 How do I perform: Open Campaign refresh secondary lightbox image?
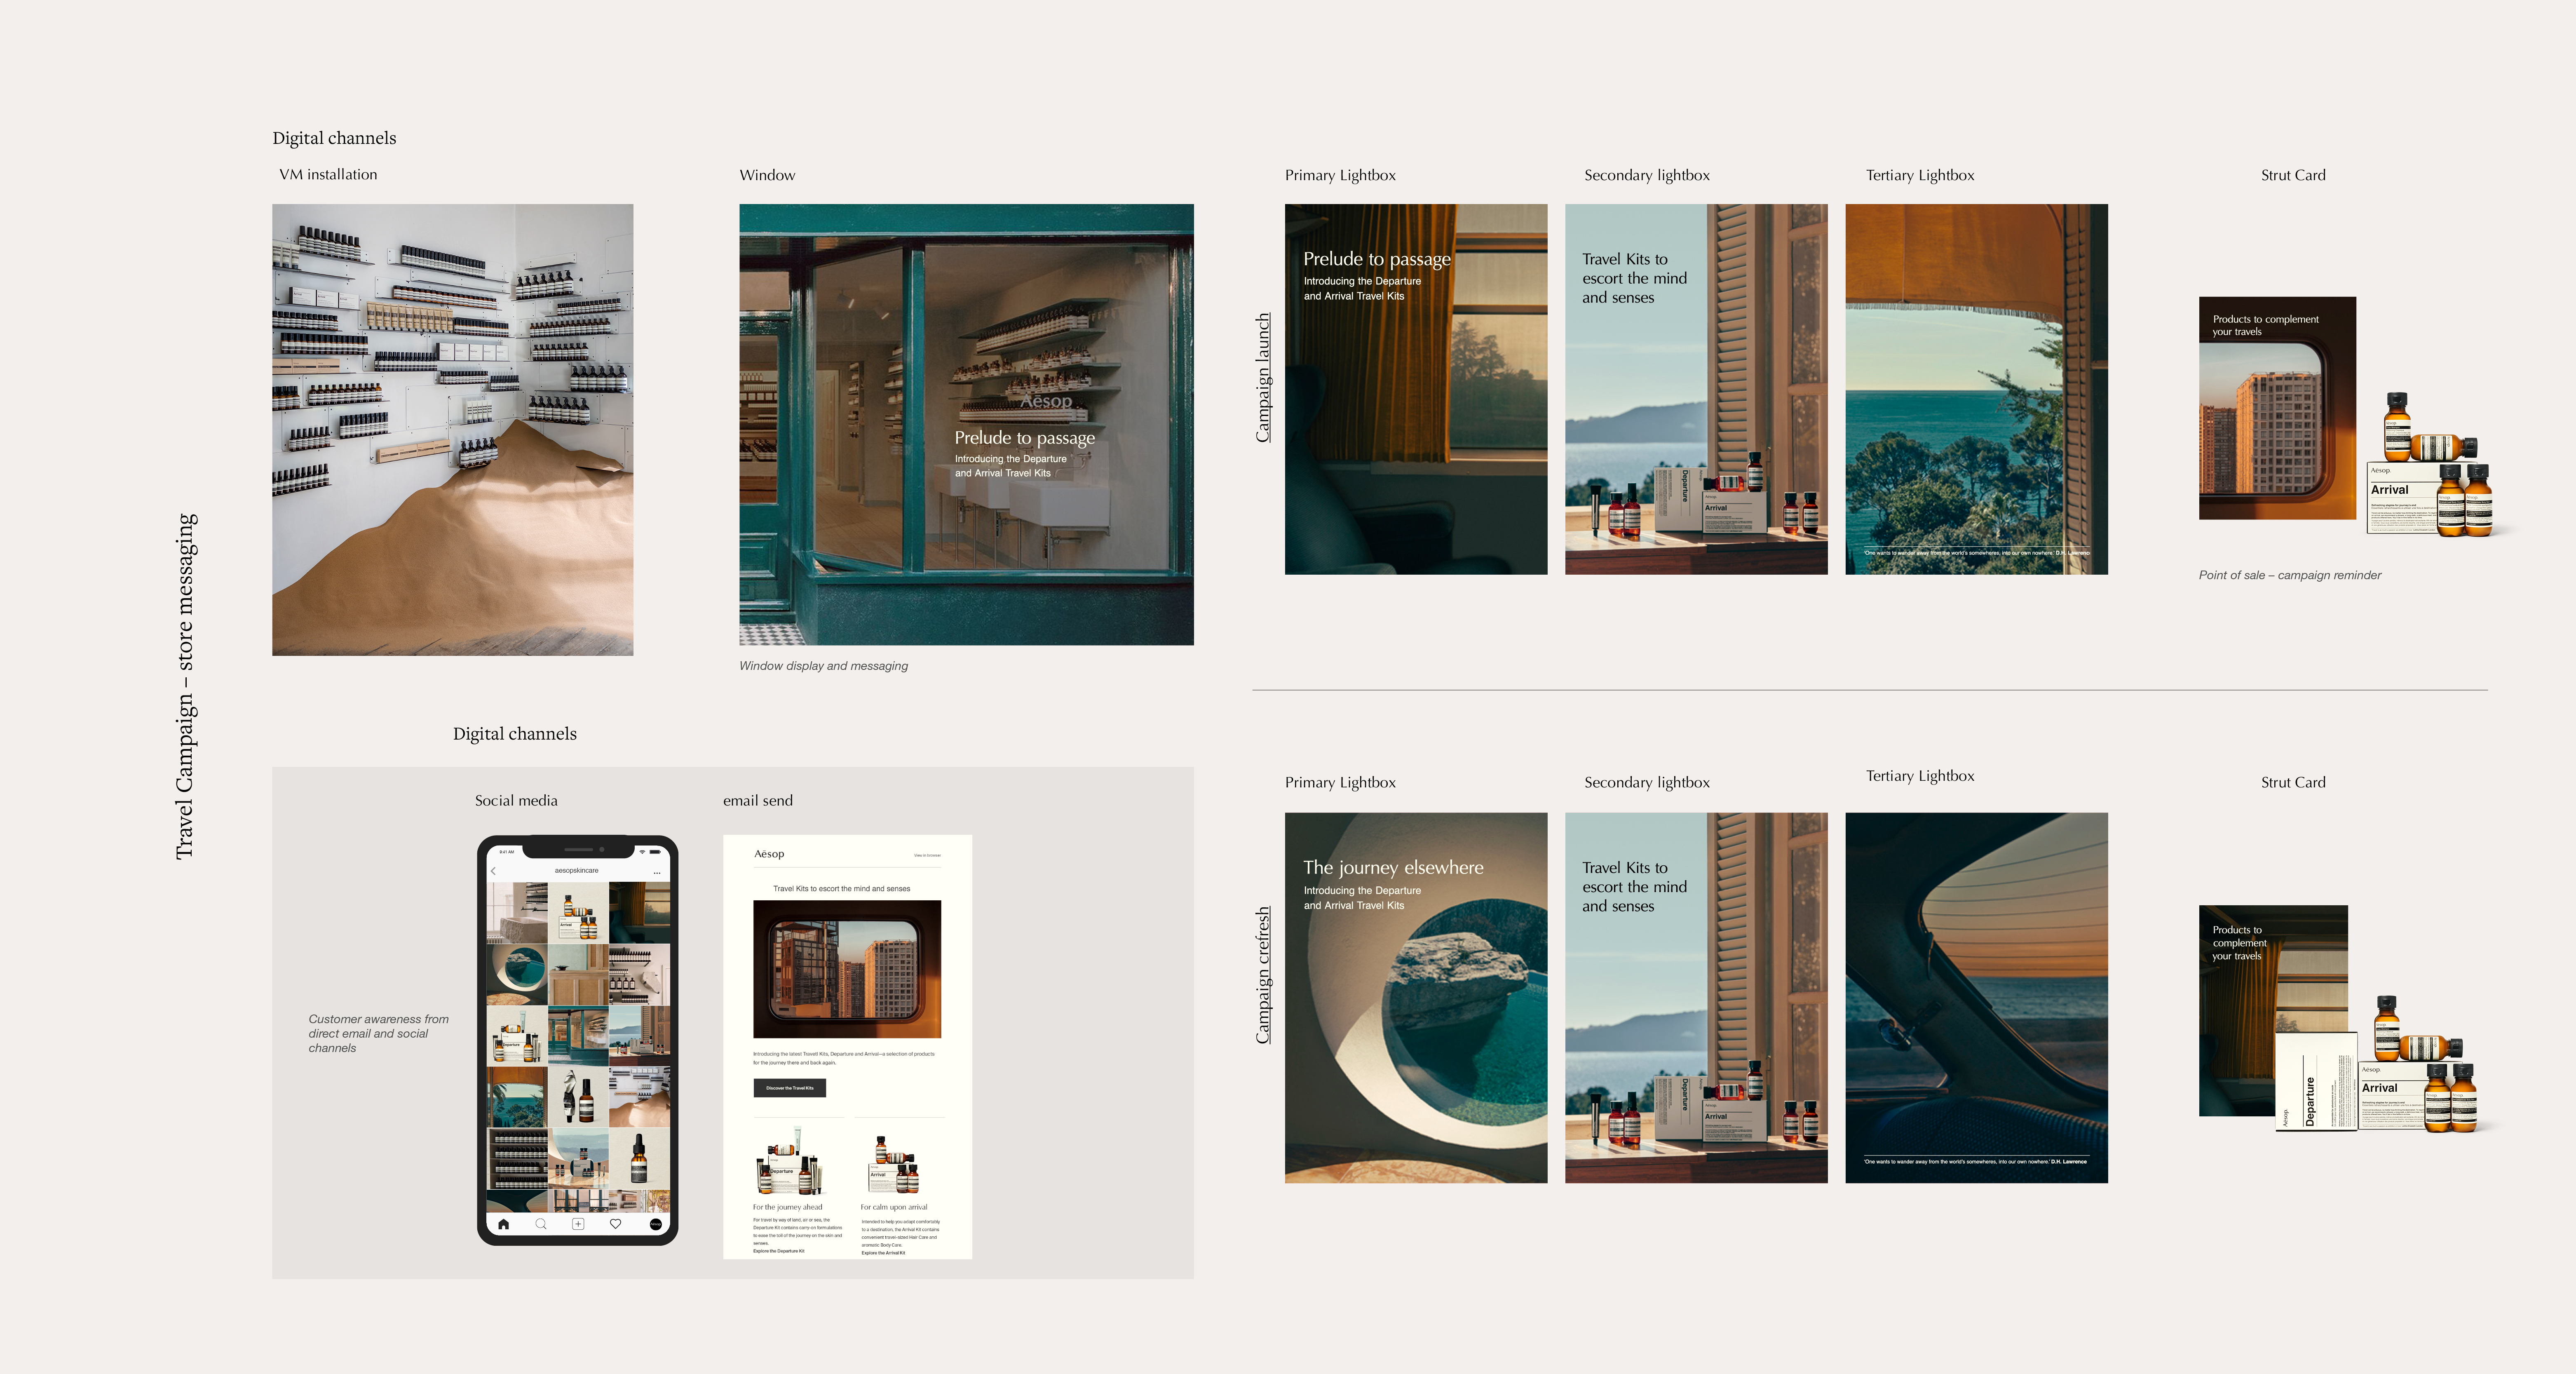1696,998
